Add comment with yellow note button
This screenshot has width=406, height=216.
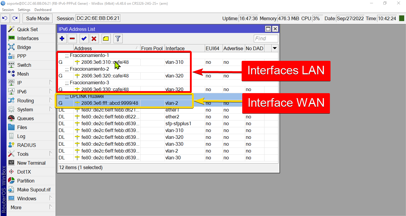[106, 39]
